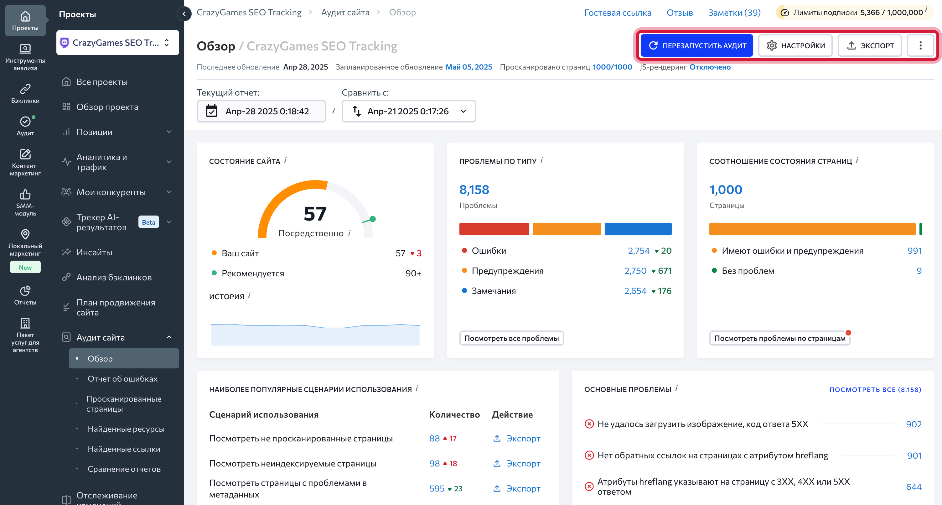Export неиндексируемые страницы row
942x505 pixels.
[x=517, y=463]
